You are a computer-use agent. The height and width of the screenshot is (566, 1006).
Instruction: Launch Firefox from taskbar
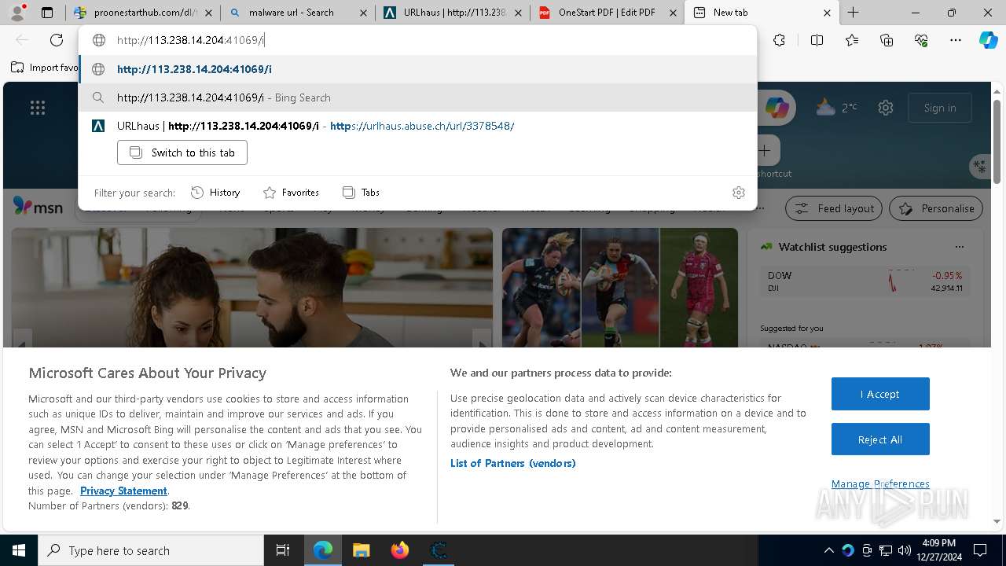click(400, 550)
